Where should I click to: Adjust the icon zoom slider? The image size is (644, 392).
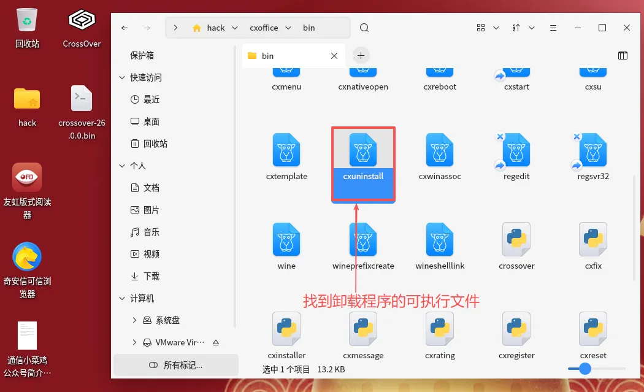click(585, 369)
